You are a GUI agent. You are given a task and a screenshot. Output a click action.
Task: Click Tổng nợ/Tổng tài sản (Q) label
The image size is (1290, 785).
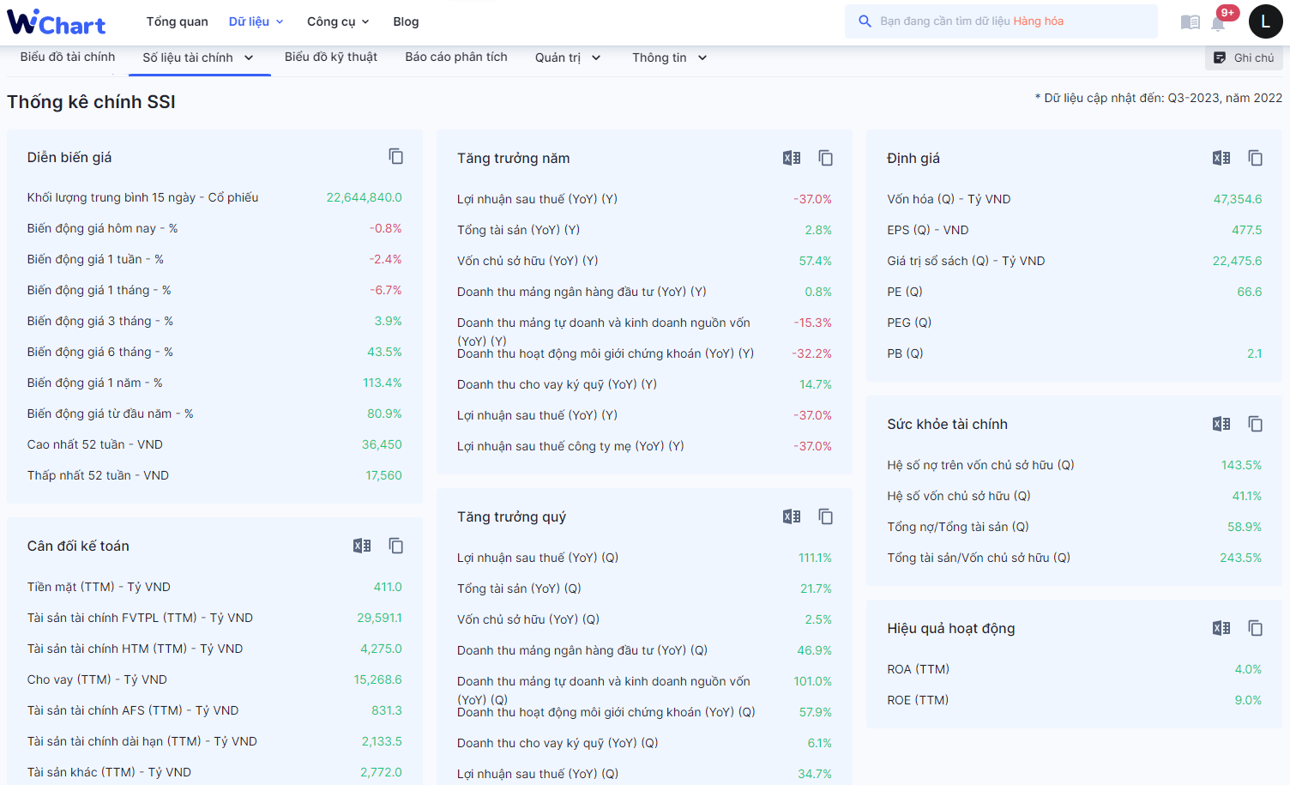(957, 527)
